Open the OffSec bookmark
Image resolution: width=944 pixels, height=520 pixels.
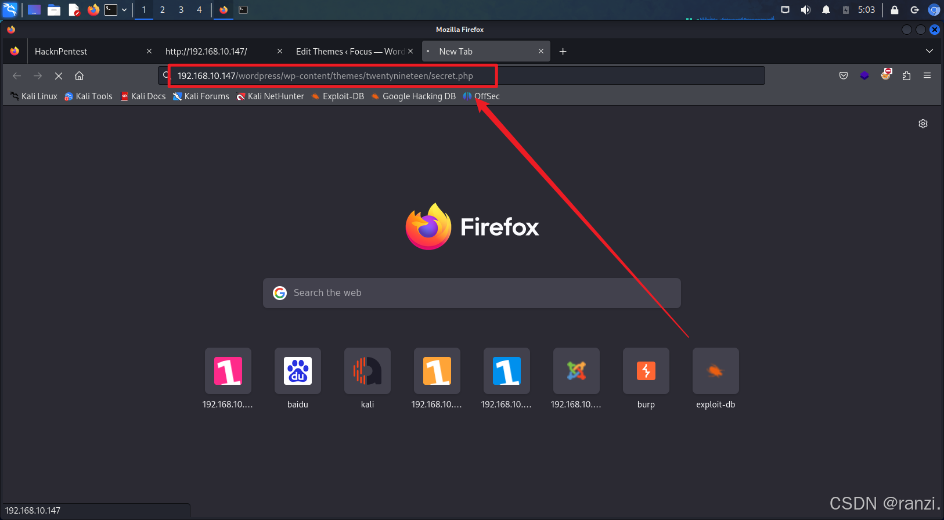click(481, 96)
